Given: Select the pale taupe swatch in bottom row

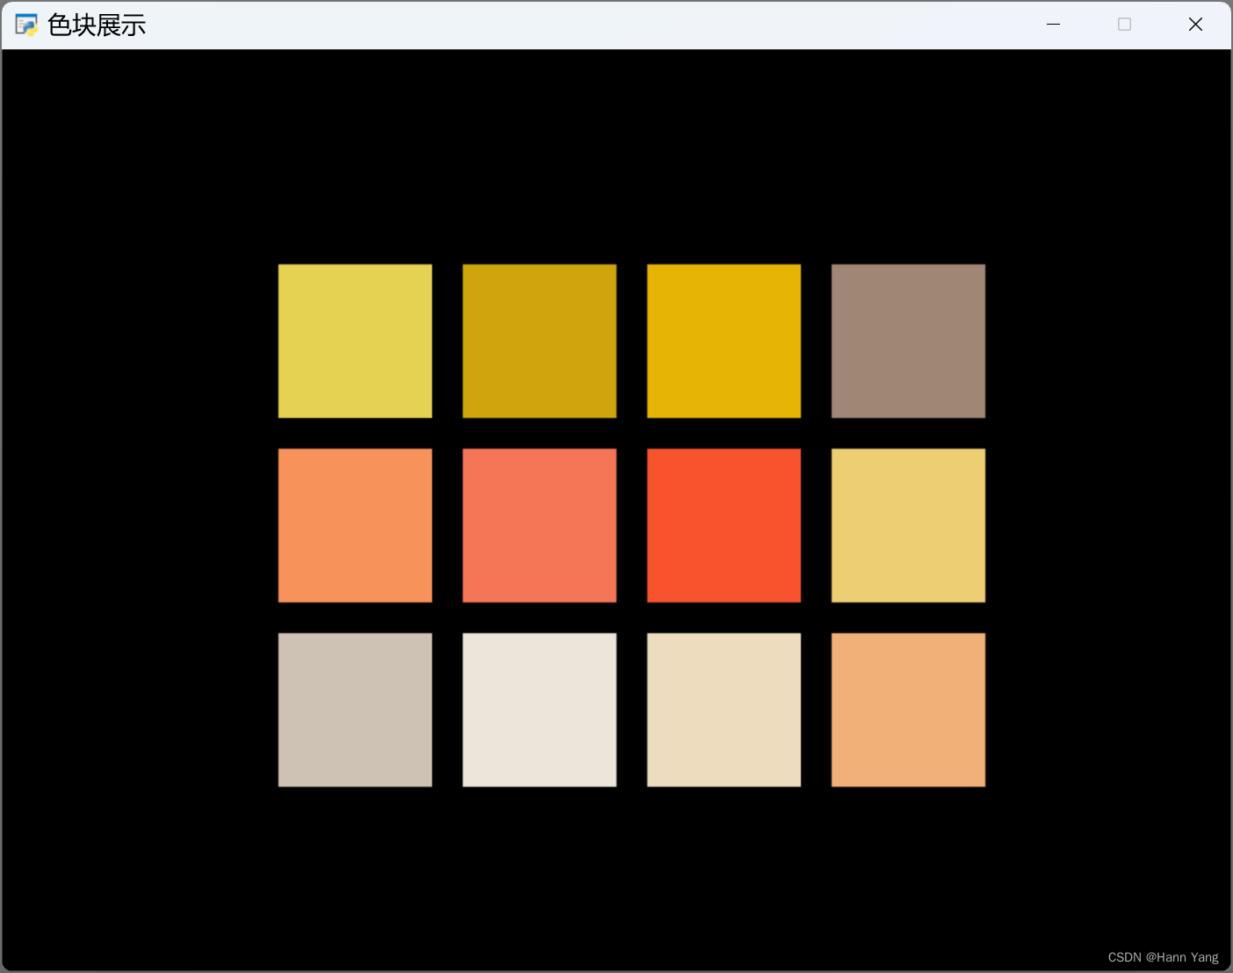Looking at the screenshot, I should (x=355, y=709).
